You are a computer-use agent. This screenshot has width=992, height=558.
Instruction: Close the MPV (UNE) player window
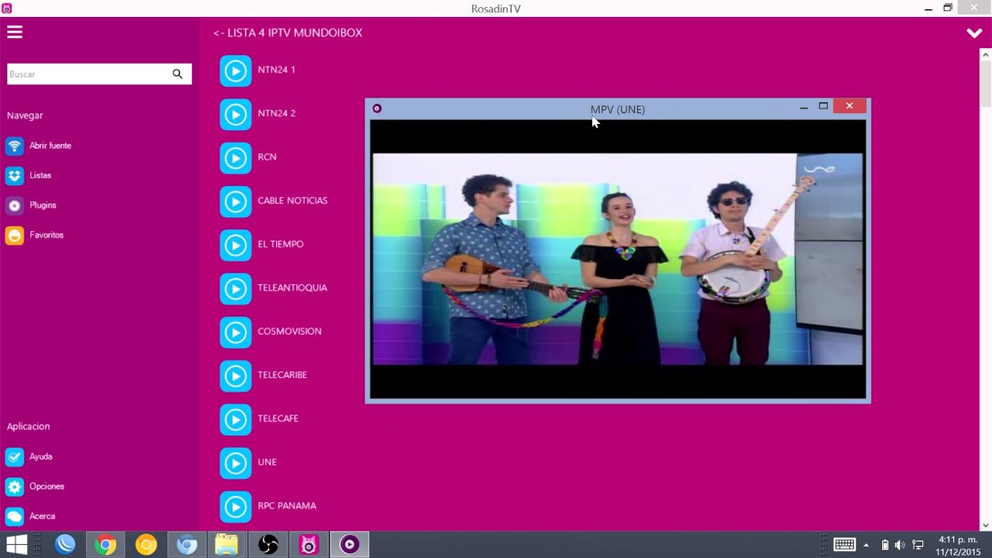click(849, 106)
